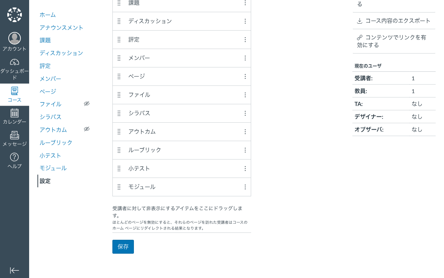Open the アナウンスメント menu item
The width and height of the screenshot is (444, 278).
(x=62, y=27)
